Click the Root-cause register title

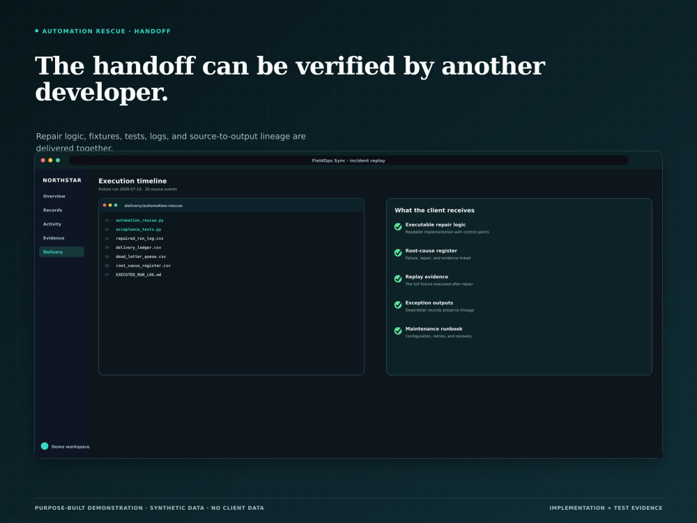pyautogui.click(x=431, y=251)
